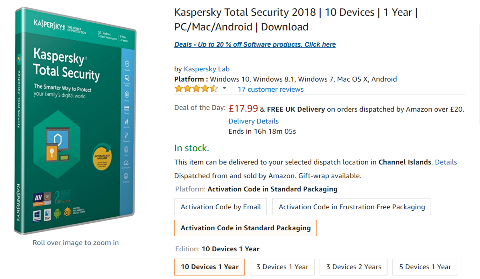Viewport: 480px width, 279px height.
Task: Switch to 5 Devices 1 Year edition
Action: tap(425, 267)
